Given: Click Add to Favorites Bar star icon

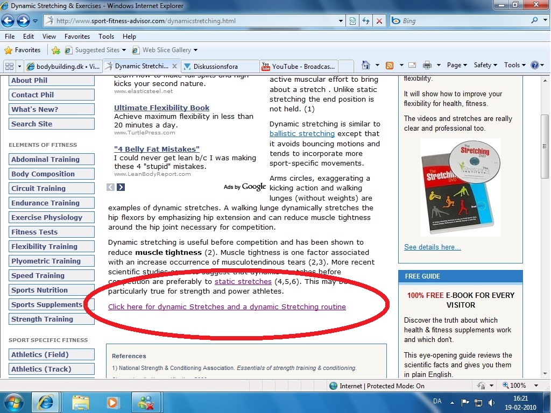Looking at the screenshot, I should [55, 50].
